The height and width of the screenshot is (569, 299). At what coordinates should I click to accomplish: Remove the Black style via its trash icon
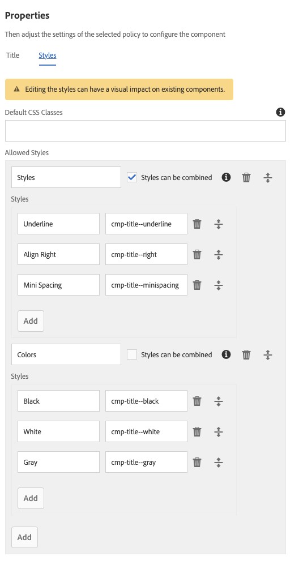(x=197, y=401)
